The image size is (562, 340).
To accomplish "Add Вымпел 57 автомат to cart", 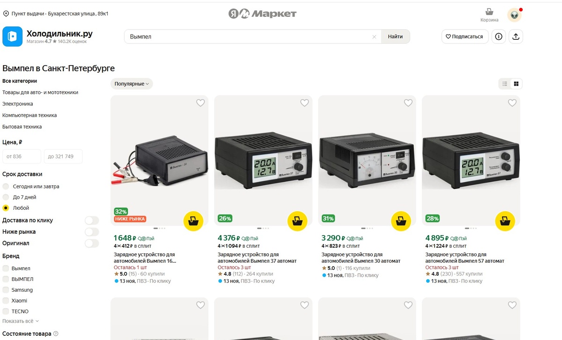I will click(505, 222).
